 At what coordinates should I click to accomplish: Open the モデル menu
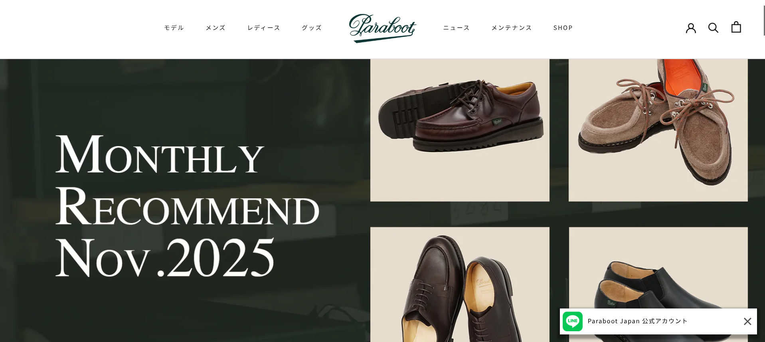coord(174,28)
